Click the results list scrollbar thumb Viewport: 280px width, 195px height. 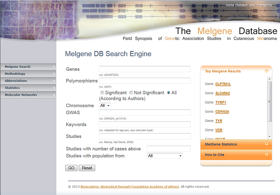[269, 102]
